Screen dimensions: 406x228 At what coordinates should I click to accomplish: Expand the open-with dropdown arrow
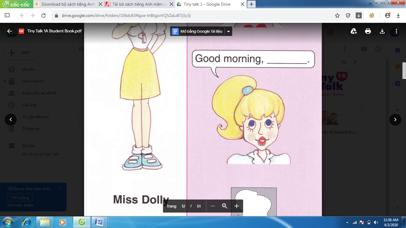[228, 31]
